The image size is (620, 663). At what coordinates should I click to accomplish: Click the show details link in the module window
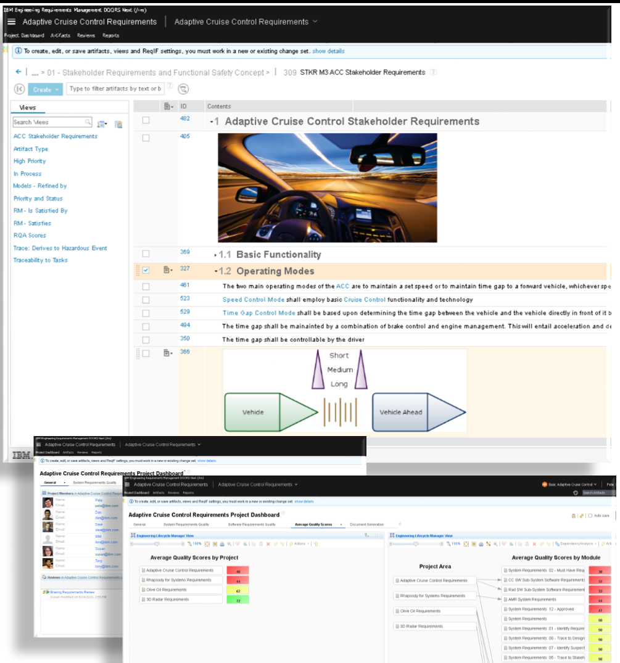pyautogui.click(x=328, y=51)
